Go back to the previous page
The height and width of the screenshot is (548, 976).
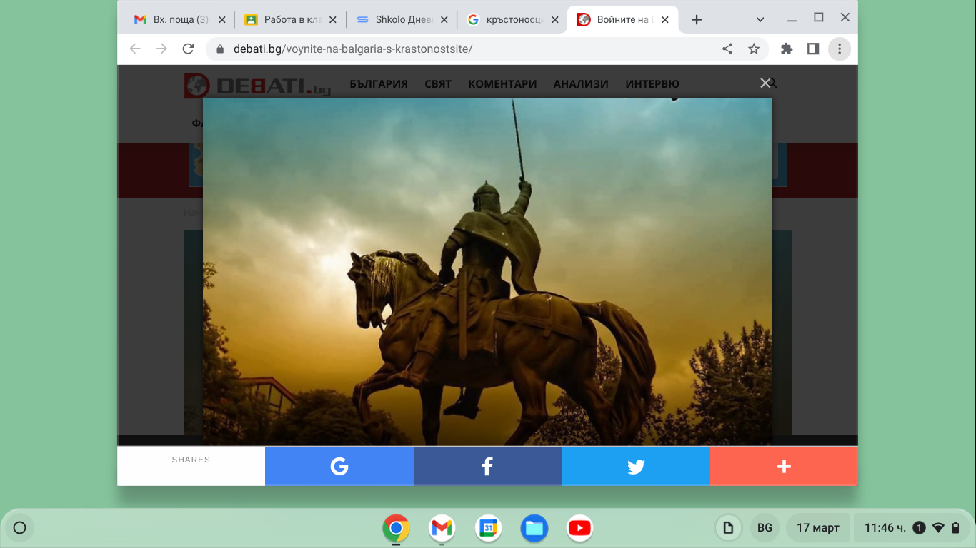pyautogui.click(x=135, y=49)
